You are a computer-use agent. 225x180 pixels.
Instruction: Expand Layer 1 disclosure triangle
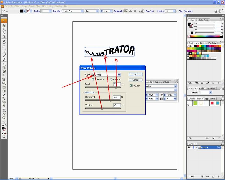(x=196, y=147)
